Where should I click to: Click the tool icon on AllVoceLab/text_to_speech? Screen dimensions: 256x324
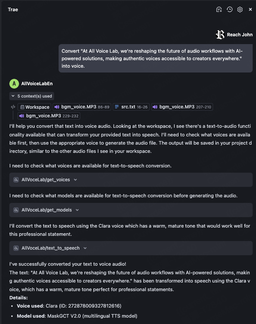click(x=16, y=248)
